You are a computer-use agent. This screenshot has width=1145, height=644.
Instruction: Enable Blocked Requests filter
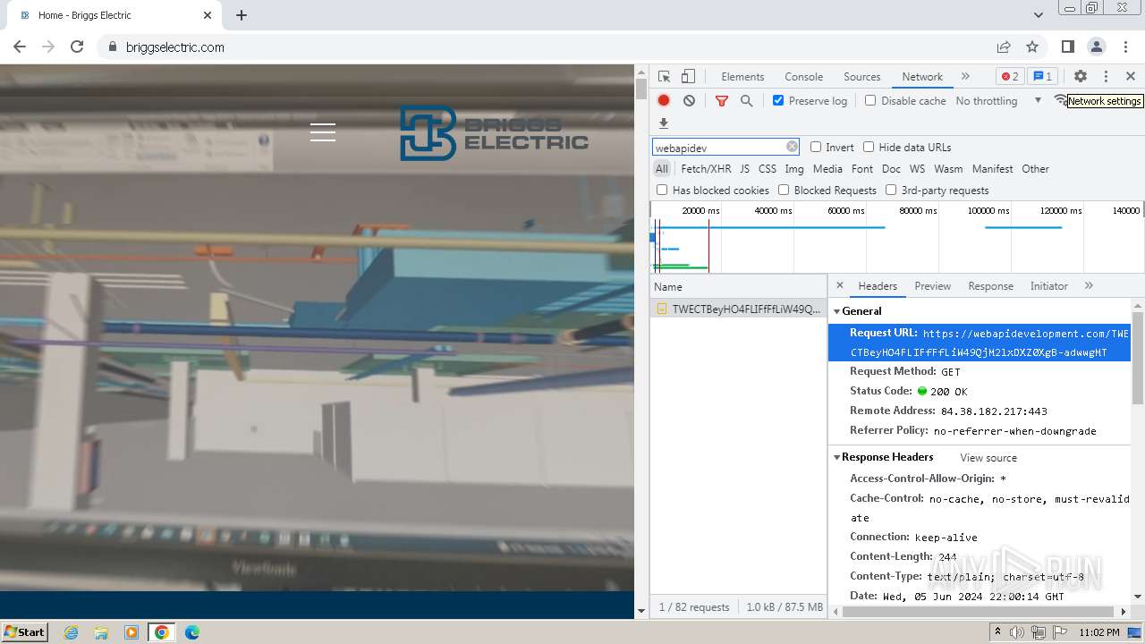(x=784, y=190)
